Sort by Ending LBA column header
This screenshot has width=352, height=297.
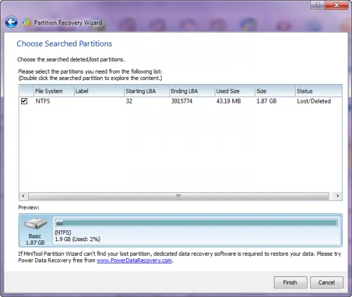pos(192,91)
